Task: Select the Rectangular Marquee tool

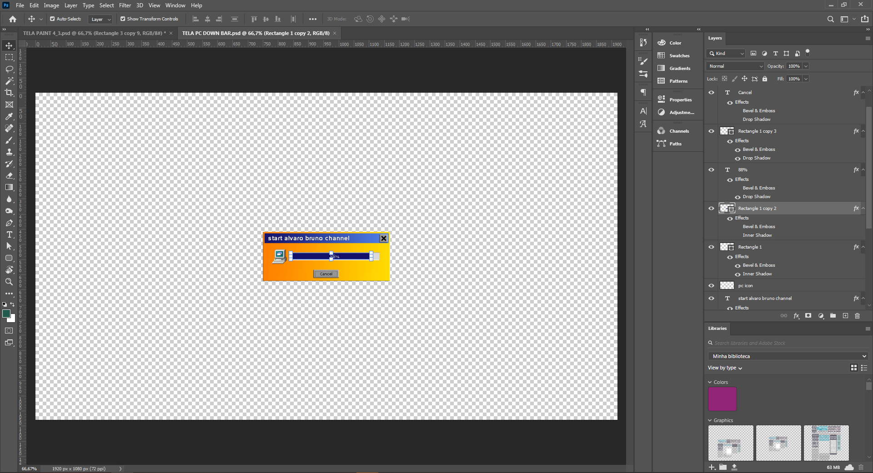Action: point(9,57)
